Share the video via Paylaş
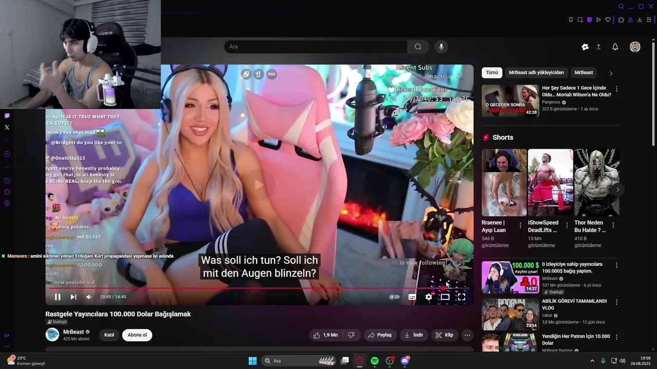The width and height of the screenshot is (657, 369). [380, 335]
